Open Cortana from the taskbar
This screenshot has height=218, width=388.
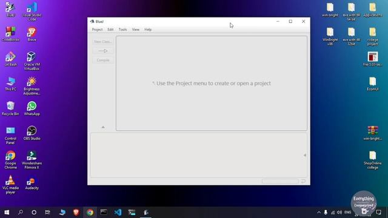click(34, 213)
